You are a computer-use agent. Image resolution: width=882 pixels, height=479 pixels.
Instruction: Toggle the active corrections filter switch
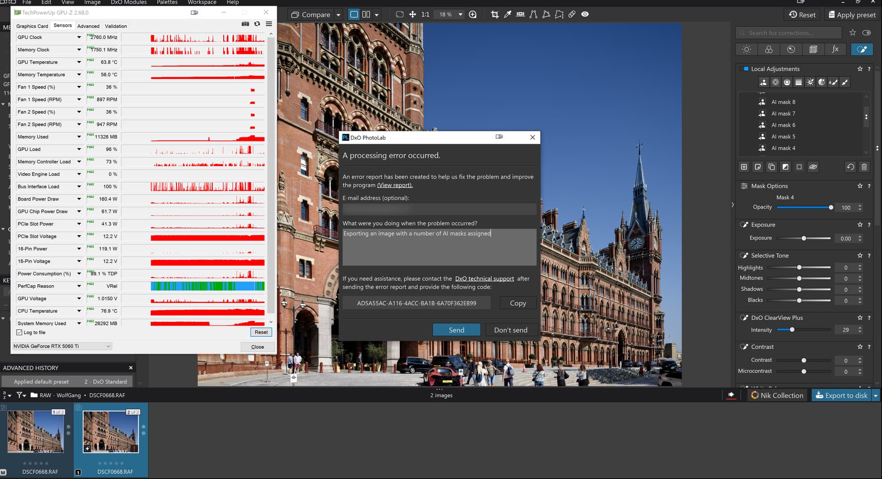(x=866, y=33)
